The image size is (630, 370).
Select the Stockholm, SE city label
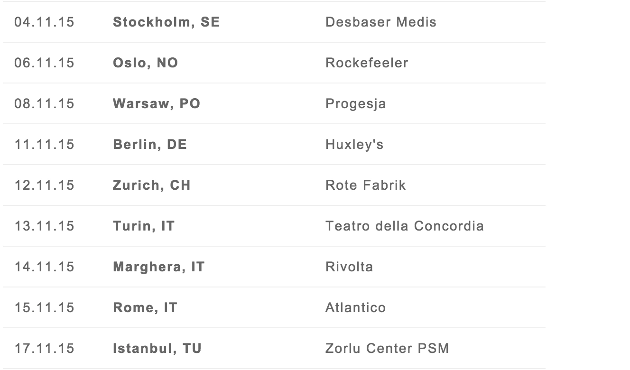tap(166, 22)
